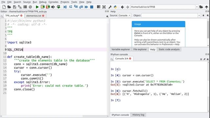Open the file list toolbar icon
The image size is (210, 118).
point(25,7)
